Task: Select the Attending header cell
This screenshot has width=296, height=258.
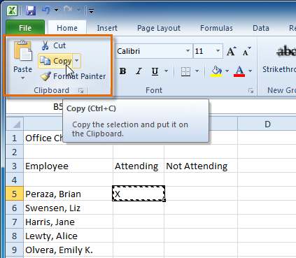Action: 139,166
